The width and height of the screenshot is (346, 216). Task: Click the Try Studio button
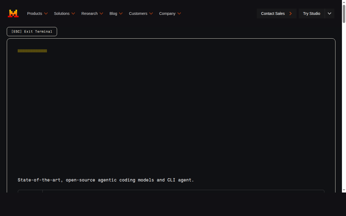(x=311, y=13)
